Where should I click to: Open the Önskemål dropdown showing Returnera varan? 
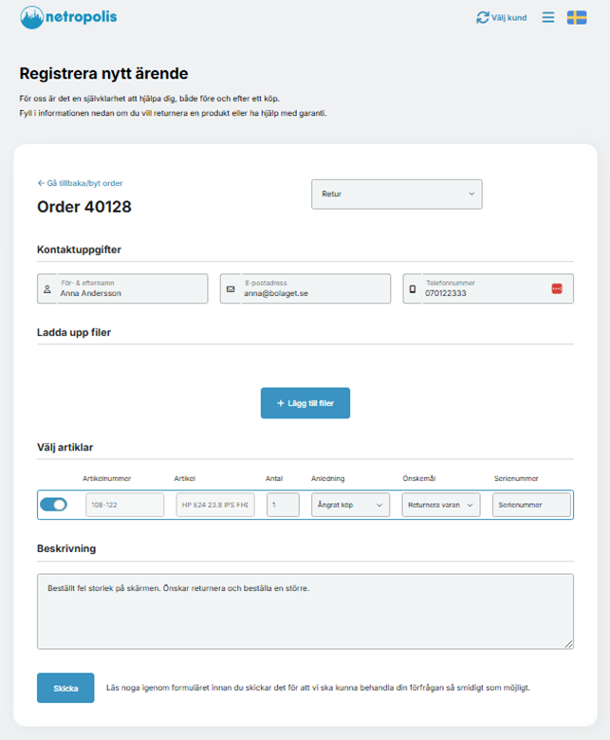coord(440,505)
